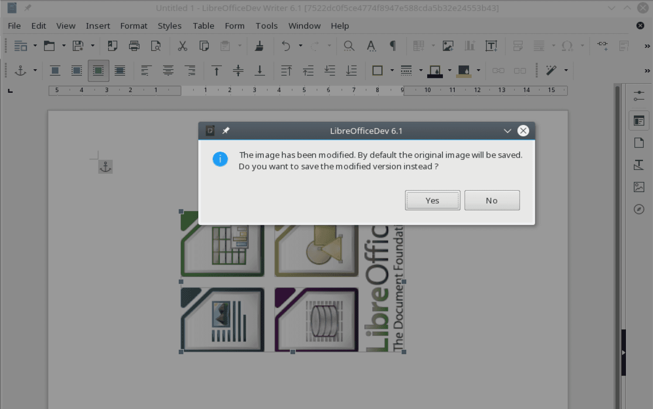Click the Insert Image toolbar icon

448,46
